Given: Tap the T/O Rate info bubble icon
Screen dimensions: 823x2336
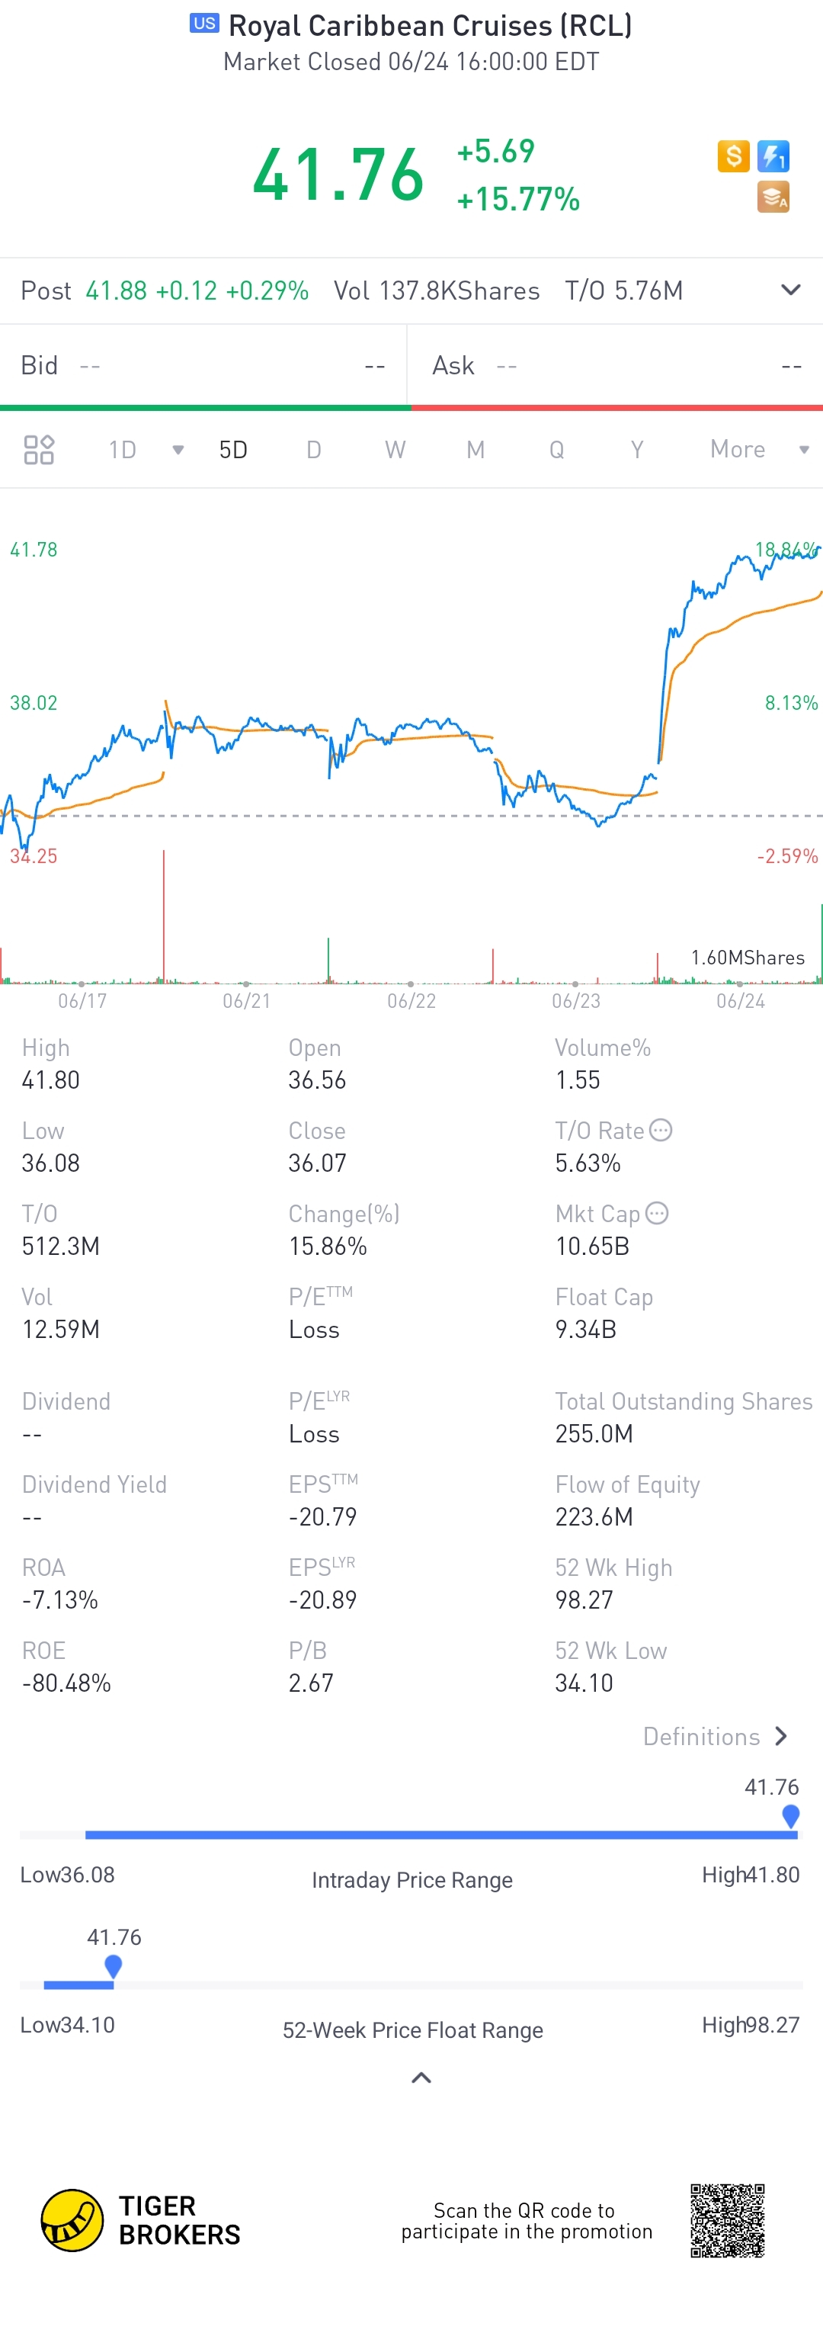Looking at the screenshot, I should click(661, 1130).
